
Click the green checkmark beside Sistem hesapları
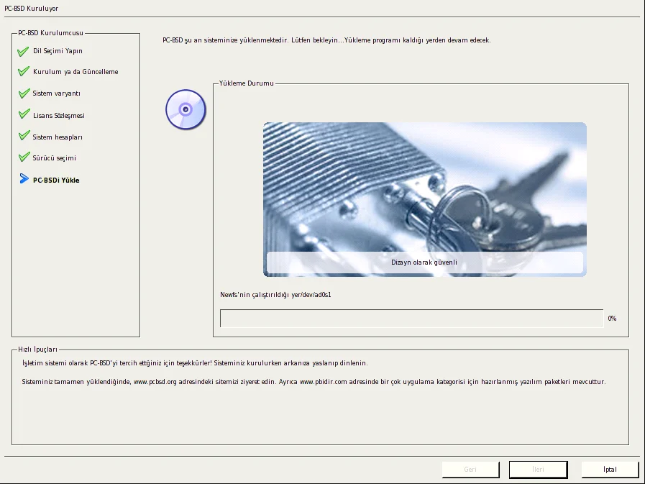click(24, 136)
